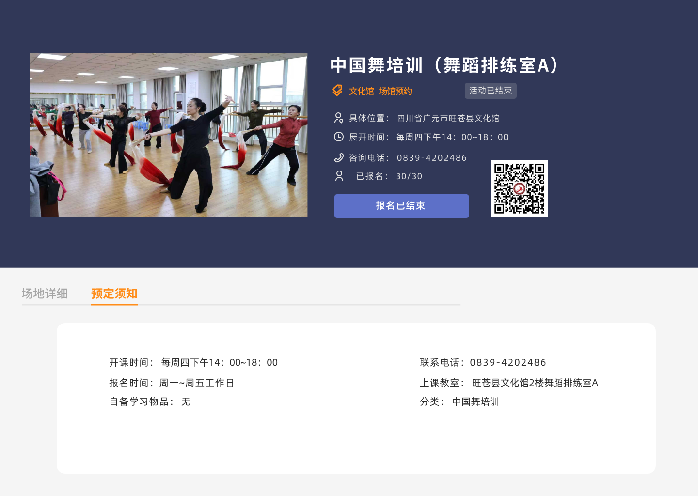This screenshot has height=496, width=698.
Task: Click the 上课教室 text 旺苍县文化馆2楼舞蹈排练室A
Action: click(535, 383)
